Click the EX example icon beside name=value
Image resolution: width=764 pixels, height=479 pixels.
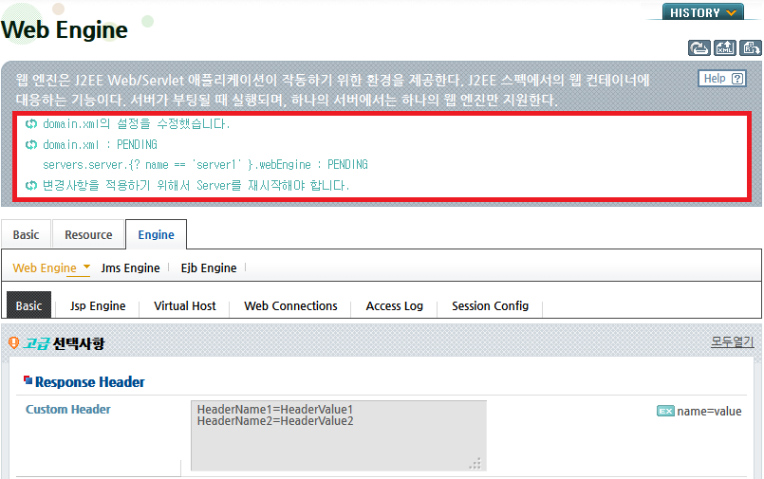tap(665, 412)
